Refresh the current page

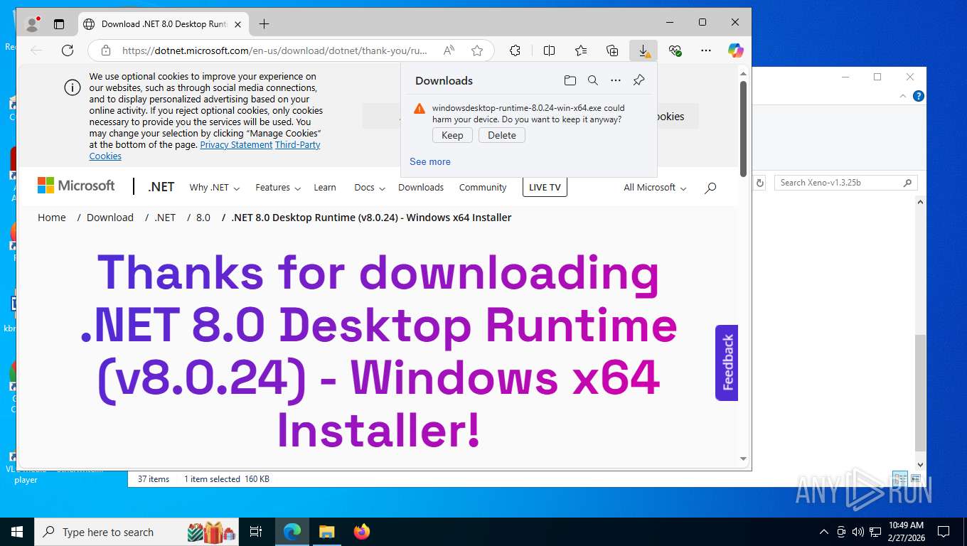[x=68, y=50]
